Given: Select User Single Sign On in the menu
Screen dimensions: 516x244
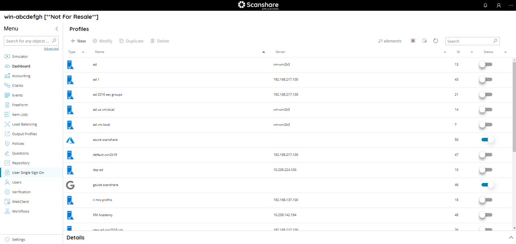Looking at the screenshot, I should (x=29, y=172).
